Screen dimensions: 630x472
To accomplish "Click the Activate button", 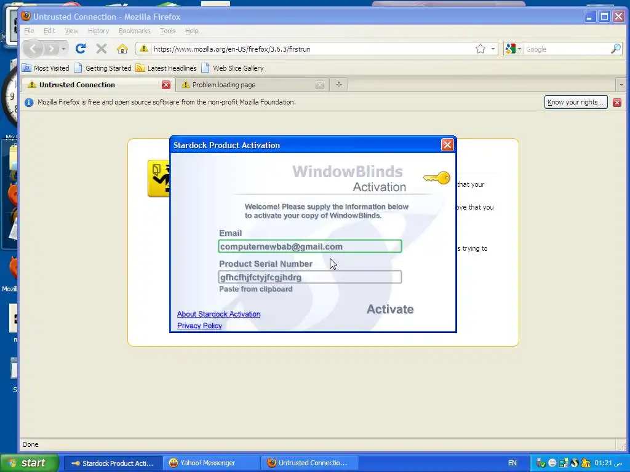I will [x=390, y=309].
